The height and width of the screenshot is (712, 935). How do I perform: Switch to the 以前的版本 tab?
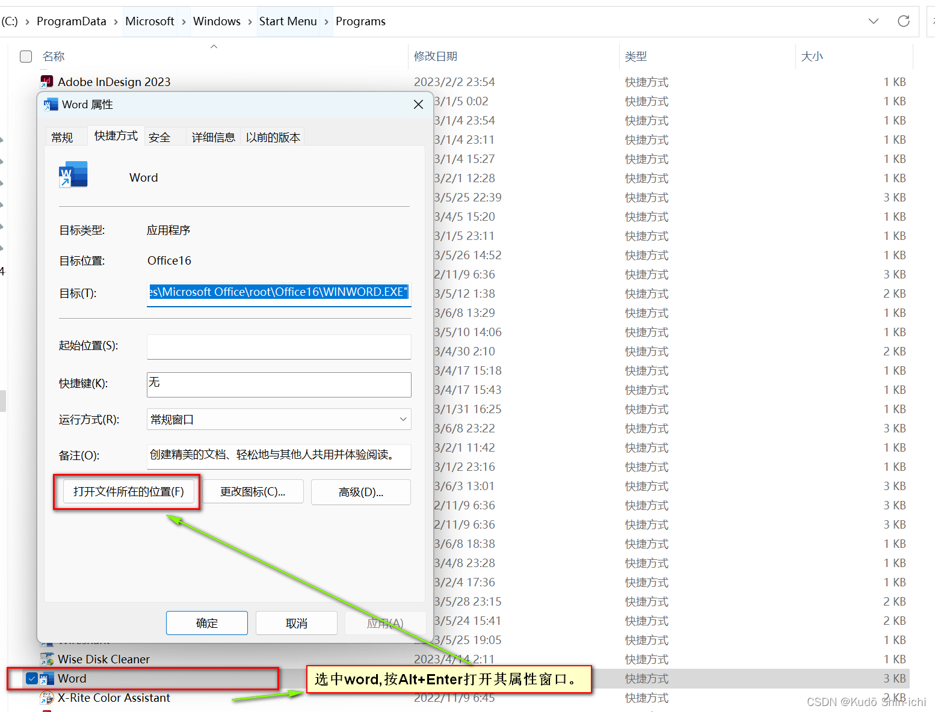click(x=273, y=137)
